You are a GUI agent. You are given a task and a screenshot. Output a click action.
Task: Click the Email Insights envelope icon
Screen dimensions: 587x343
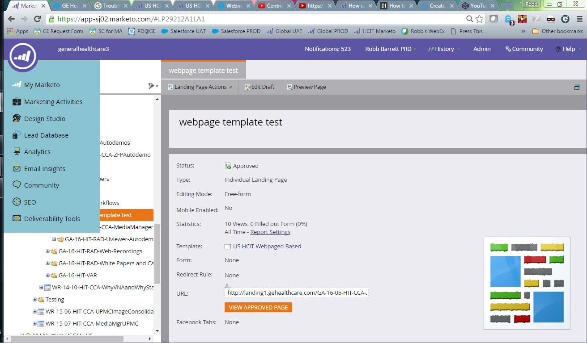point(17,168)
